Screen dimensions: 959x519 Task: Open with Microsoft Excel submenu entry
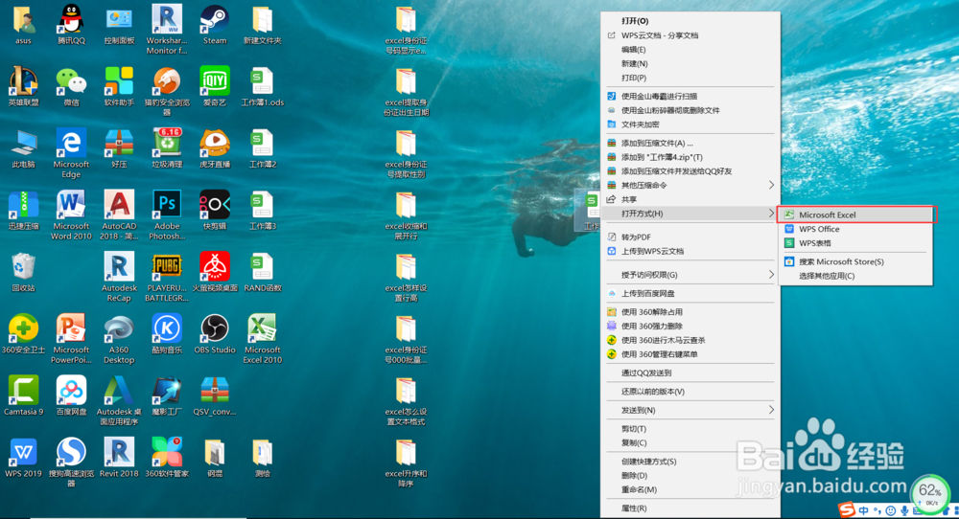855,214
